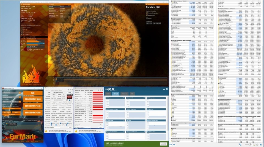Click Reset button in GPU-Z Sensors window
The height and width of the screenshot is (147, 264).
(101, 125)
